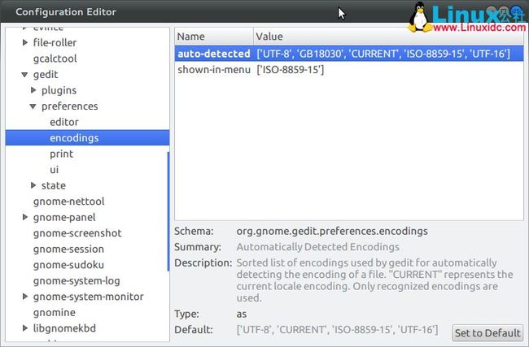Expand the state node under gedit
Image resolution: width=529 pixels, height=347 pixels.
click(x=33, y=185)
